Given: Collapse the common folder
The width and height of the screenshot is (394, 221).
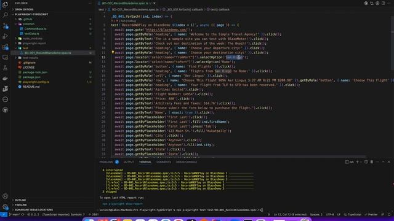Looking at the screenshot, I should pos(28,24).
